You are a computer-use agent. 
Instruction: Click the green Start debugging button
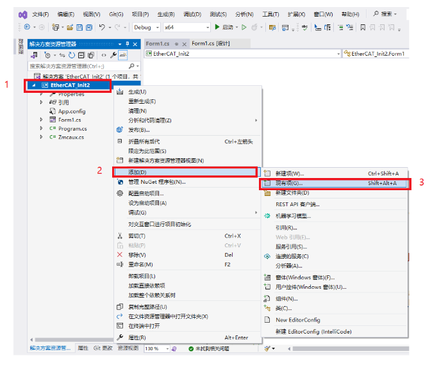(x=217, y=28)
